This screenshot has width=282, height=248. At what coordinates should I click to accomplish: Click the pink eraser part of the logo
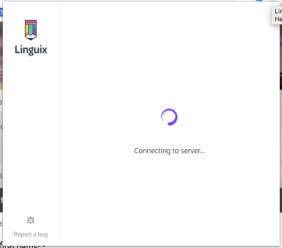30,22
